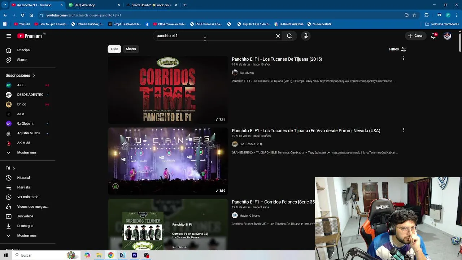The height and width of the screenshot is (260, 462).
Task: Open Ver más tarde list
Action: coord(28,197)
